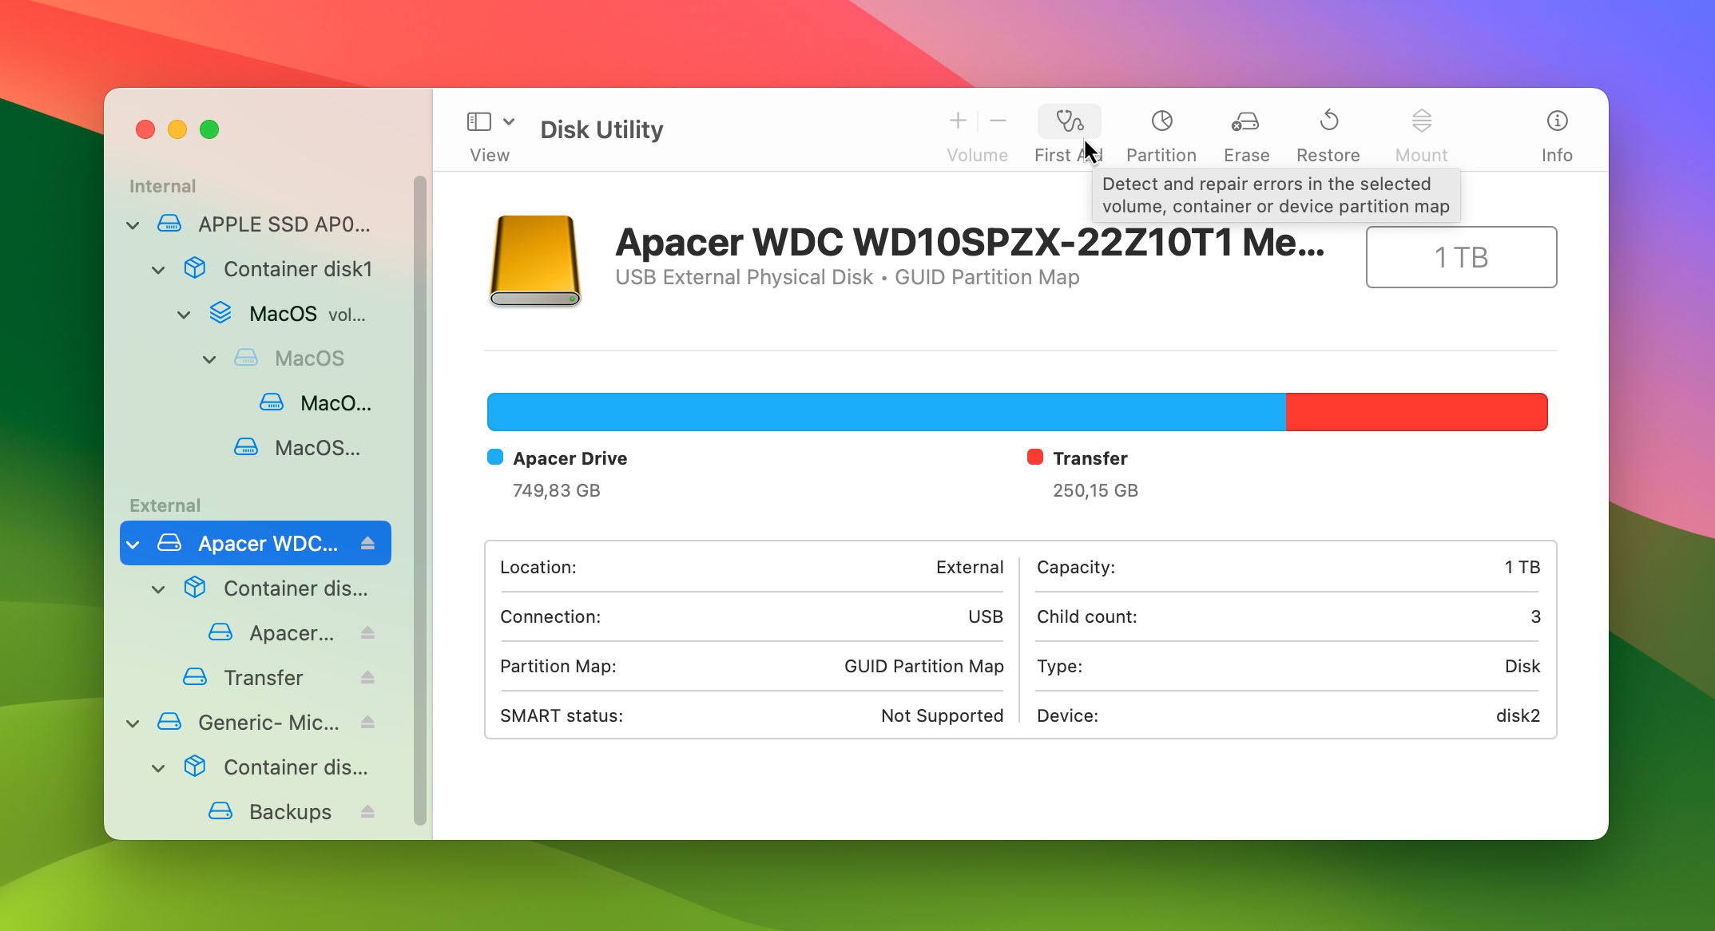This screenshot has height=931, width=1715.
Task: Click the First Aid label
Action: point(1068,155)
